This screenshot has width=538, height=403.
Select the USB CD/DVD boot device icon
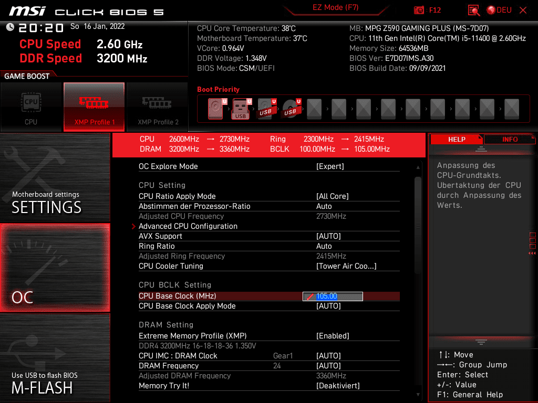click(291, 109)
